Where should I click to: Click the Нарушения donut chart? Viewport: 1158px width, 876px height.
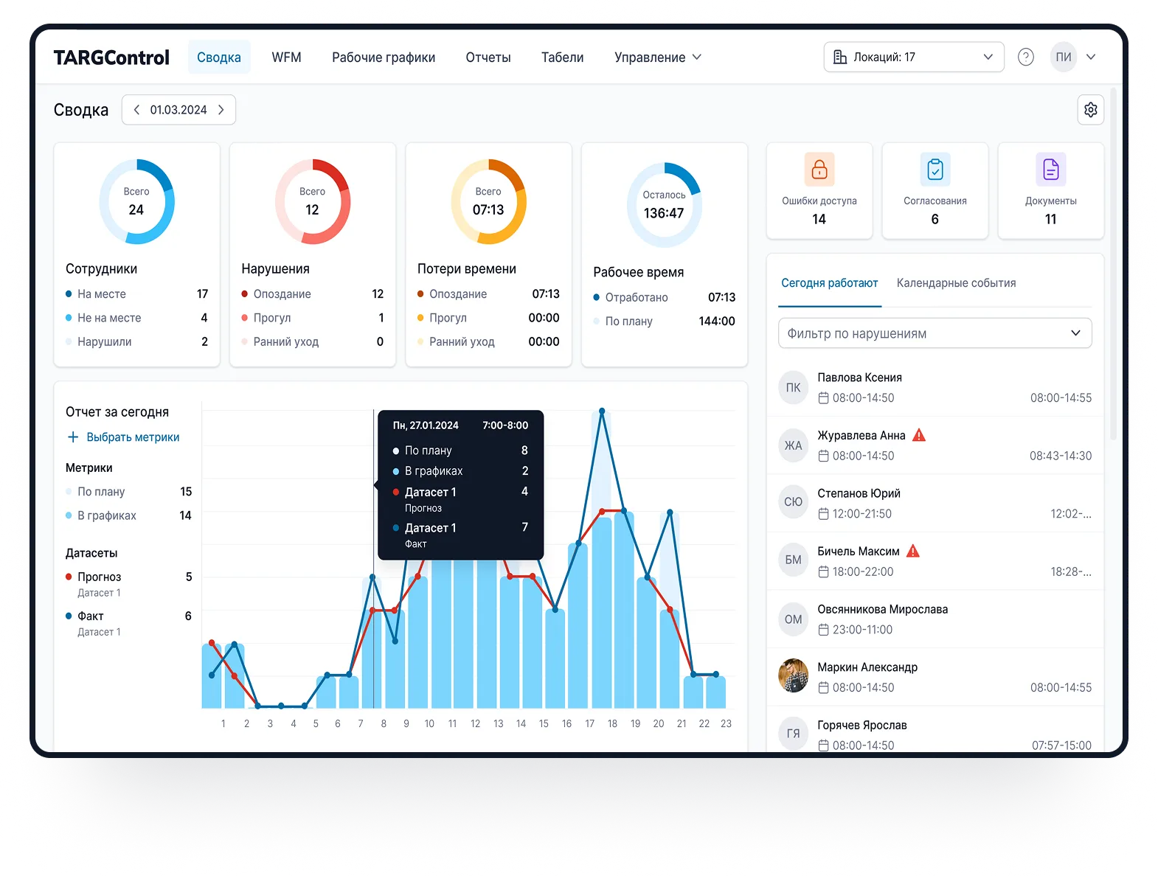(x=312, y=201)
